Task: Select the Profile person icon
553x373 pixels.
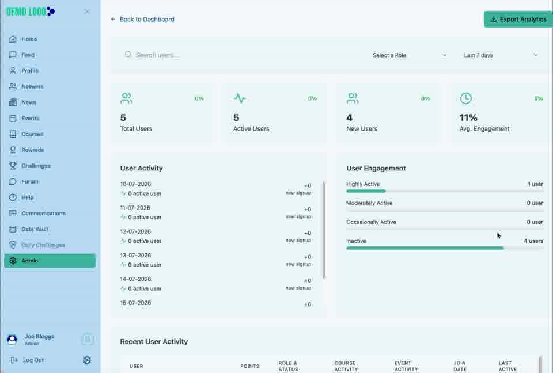Action: tap(13, 71)
